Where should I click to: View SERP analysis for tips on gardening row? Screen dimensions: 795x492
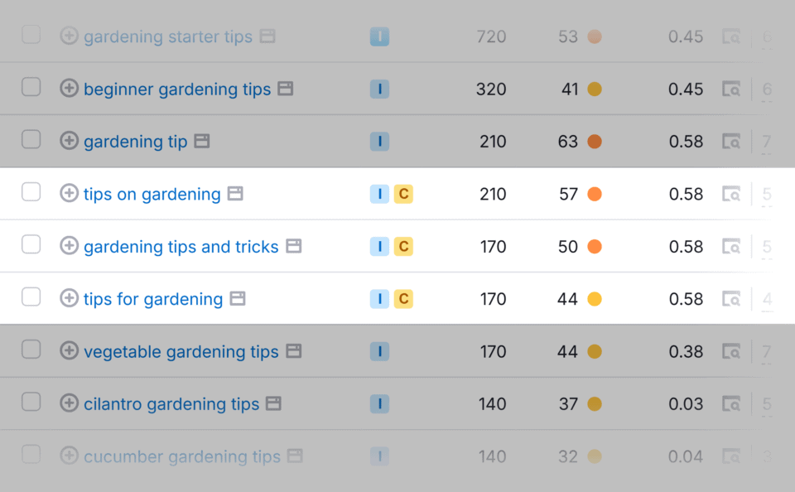coord(731,195)
